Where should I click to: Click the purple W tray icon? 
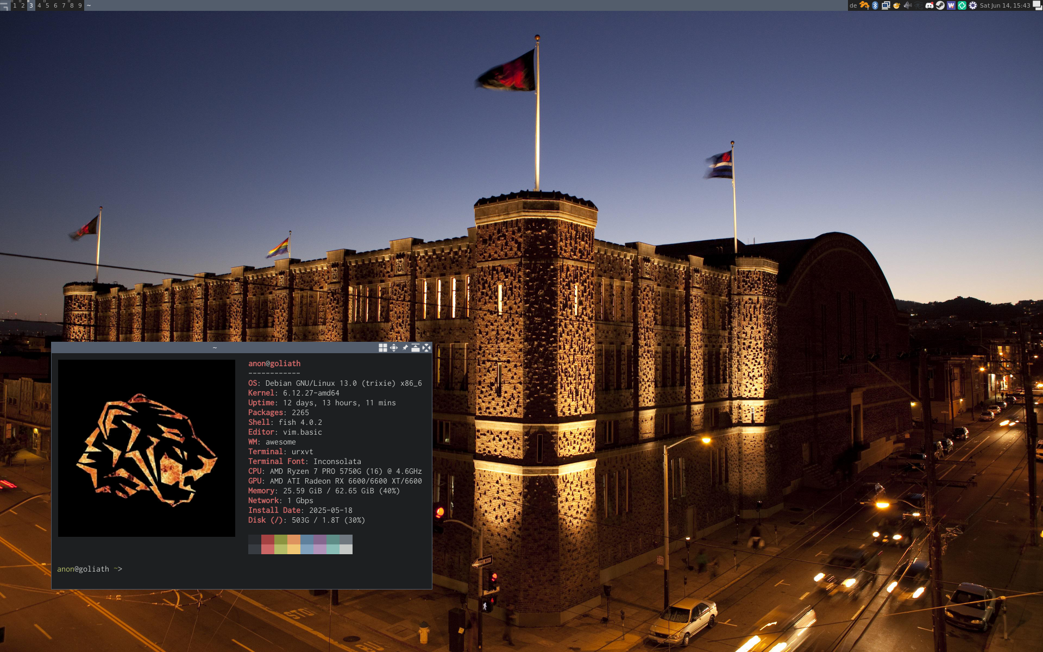(951, 5)
